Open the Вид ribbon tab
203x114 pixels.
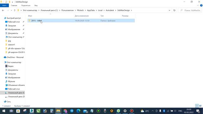pyautogui.click(x=36, y=5)
